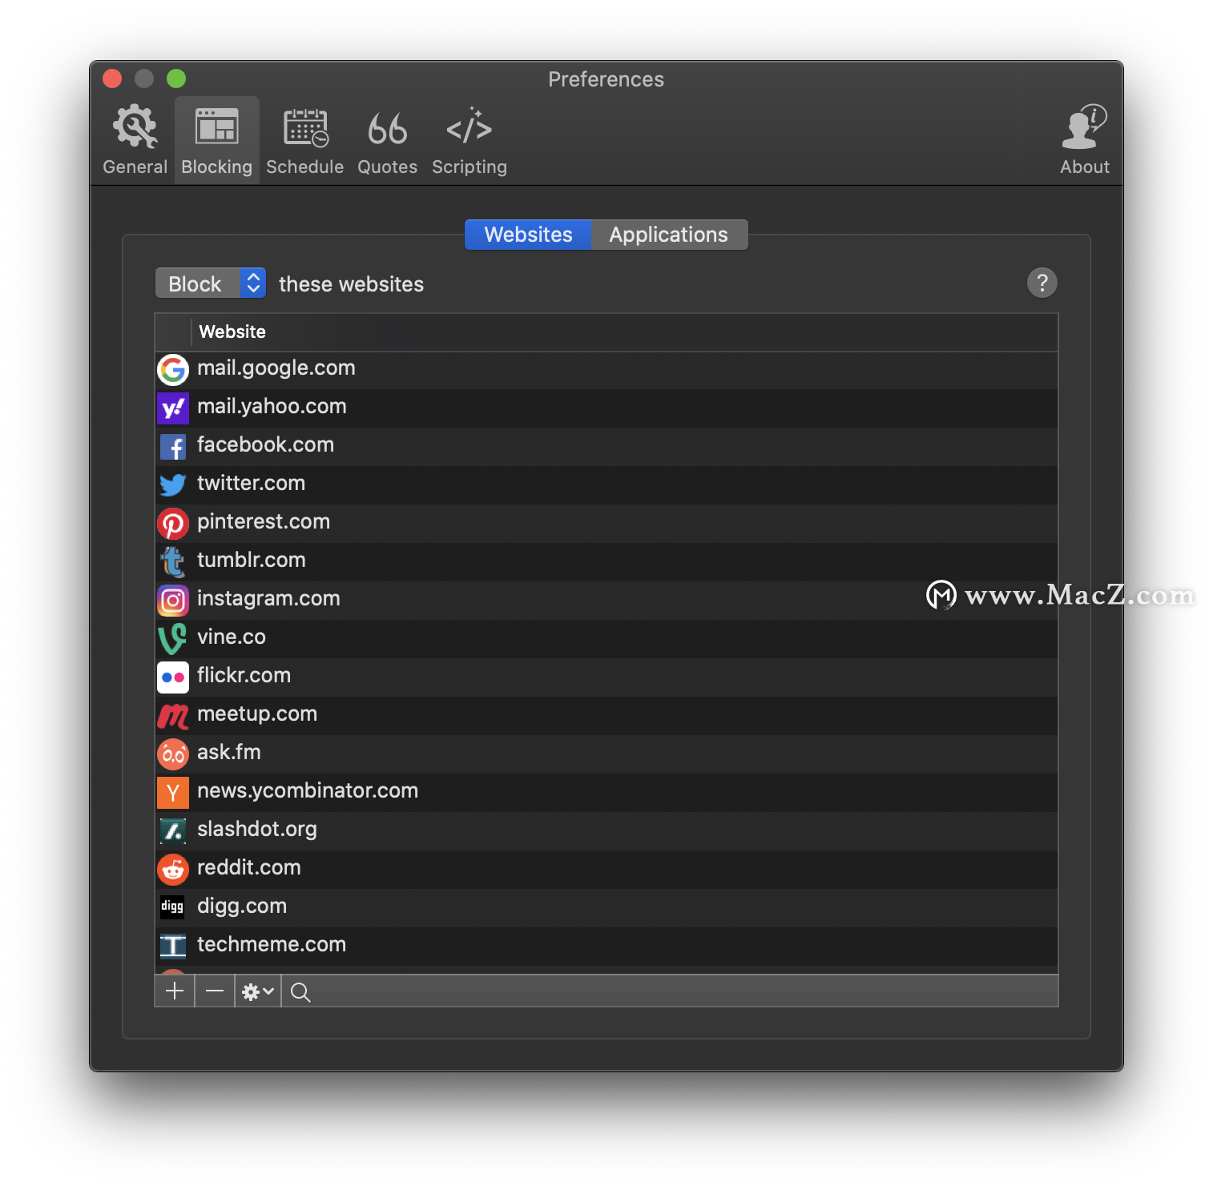Click the Tumblr icon in the list
Screen dimensions: 1213x1190
tap(173, 561)
